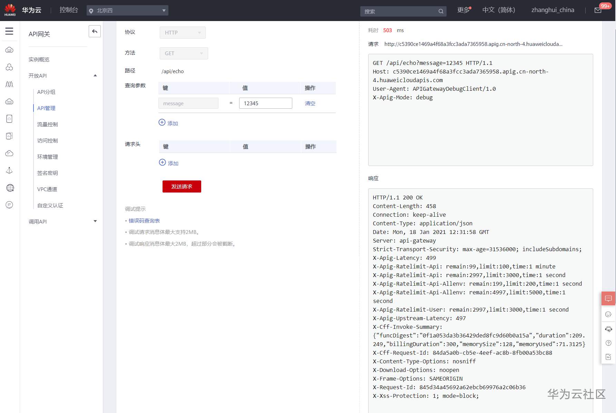This screenshot has width=616, height=413.
Task: Open the notepad feedback form widget
Action: (x=608, y=357)
